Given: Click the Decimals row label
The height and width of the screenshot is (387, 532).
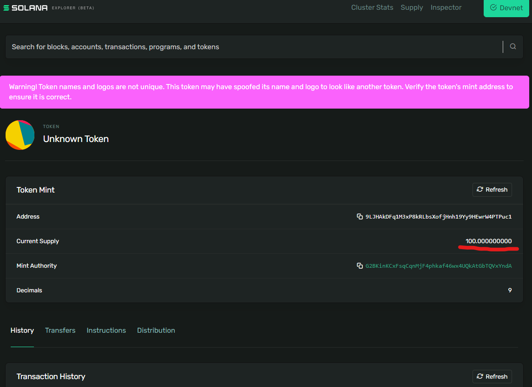Looking at the screenshot, I should (x=29, y=290).
